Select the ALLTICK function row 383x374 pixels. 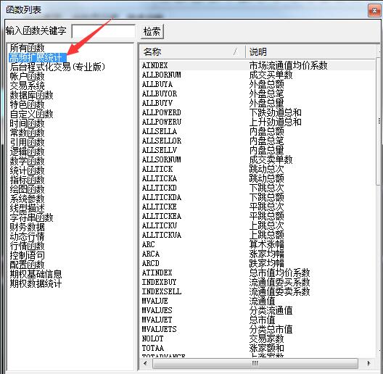258,169
